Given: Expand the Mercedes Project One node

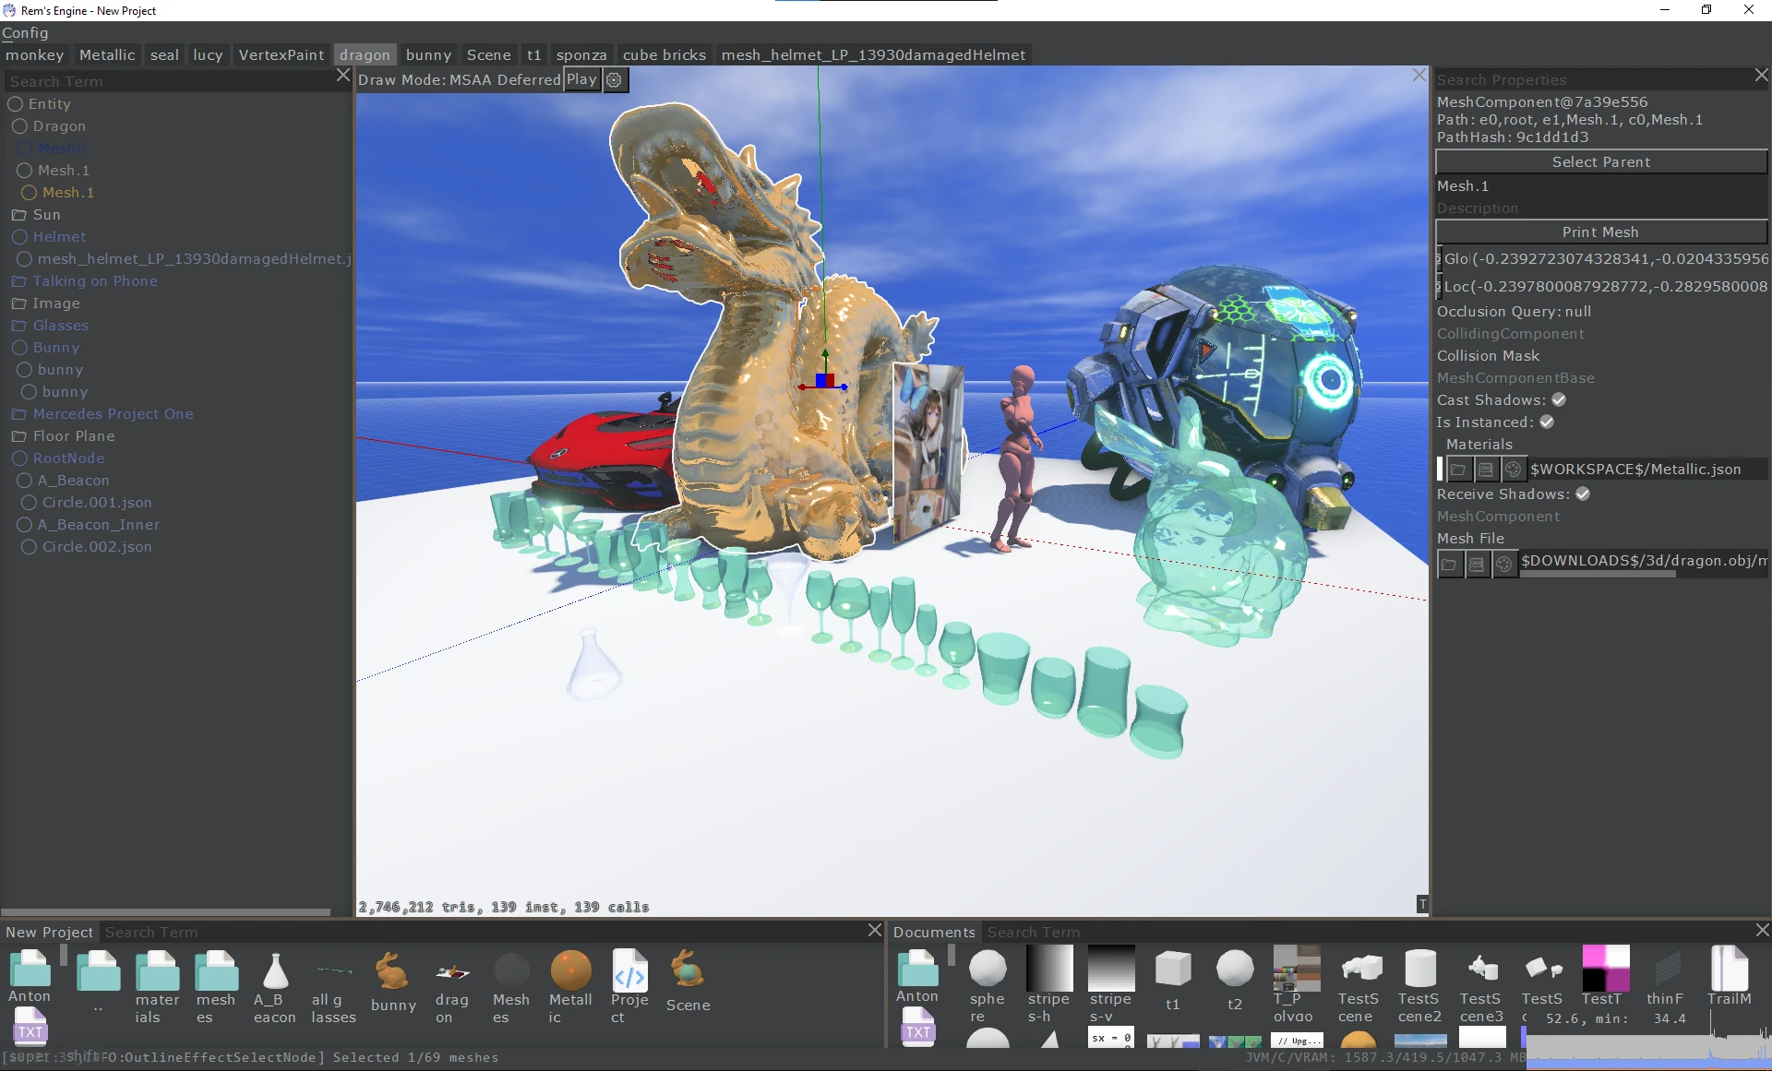Looking at the screenshot, I should pyautogui.click(x=18, y=414).
